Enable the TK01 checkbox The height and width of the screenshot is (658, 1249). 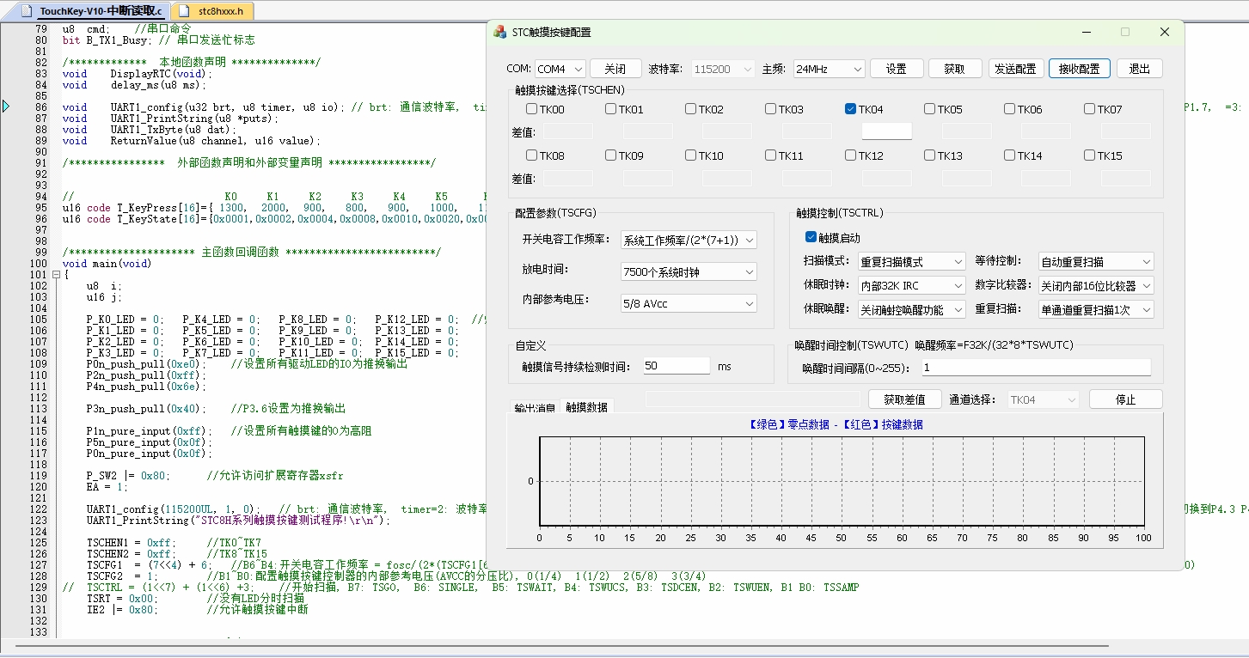(x=610, y=109)
